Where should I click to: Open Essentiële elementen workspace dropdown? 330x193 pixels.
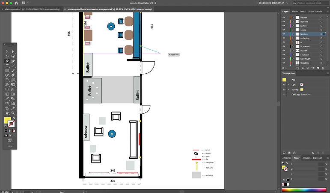coord(274,3)
